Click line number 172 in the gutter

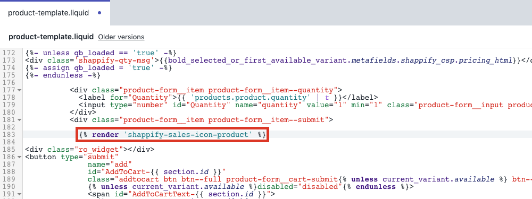pos(9,53)
